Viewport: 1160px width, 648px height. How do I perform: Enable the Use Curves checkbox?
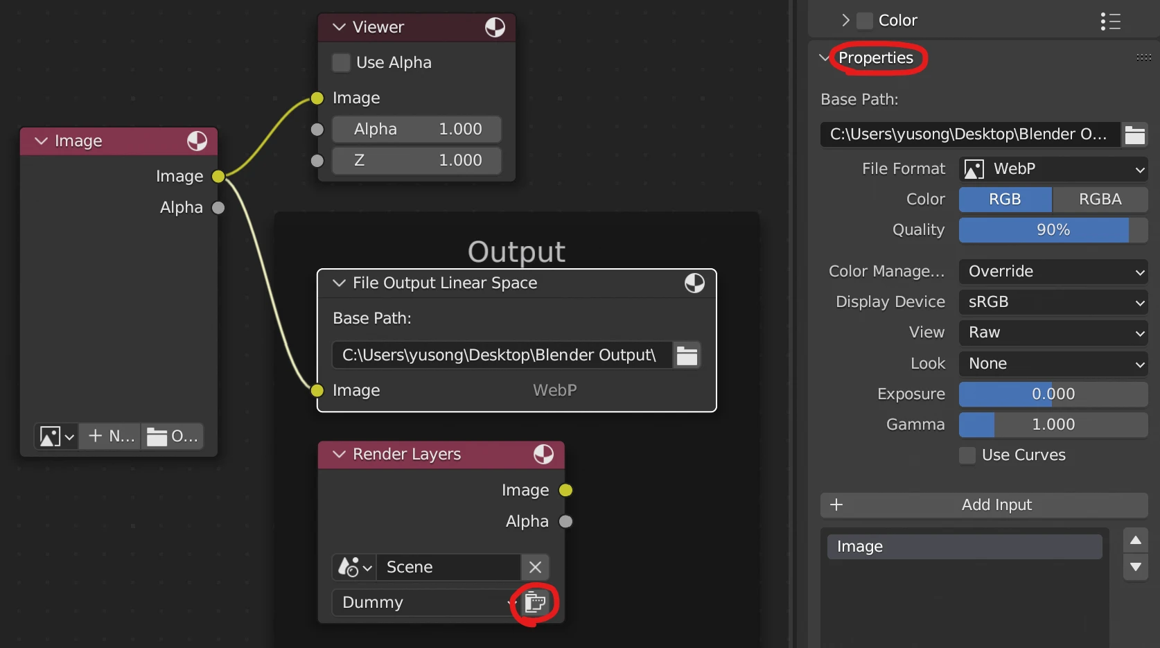click(967, 455)
